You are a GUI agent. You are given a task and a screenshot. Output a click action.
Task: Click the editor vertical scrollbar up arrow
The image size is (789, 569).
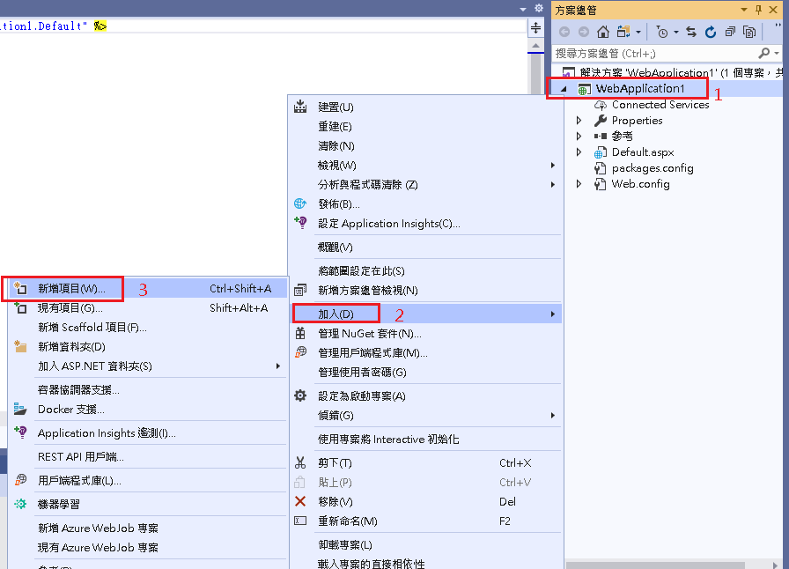tap(536, 46)
